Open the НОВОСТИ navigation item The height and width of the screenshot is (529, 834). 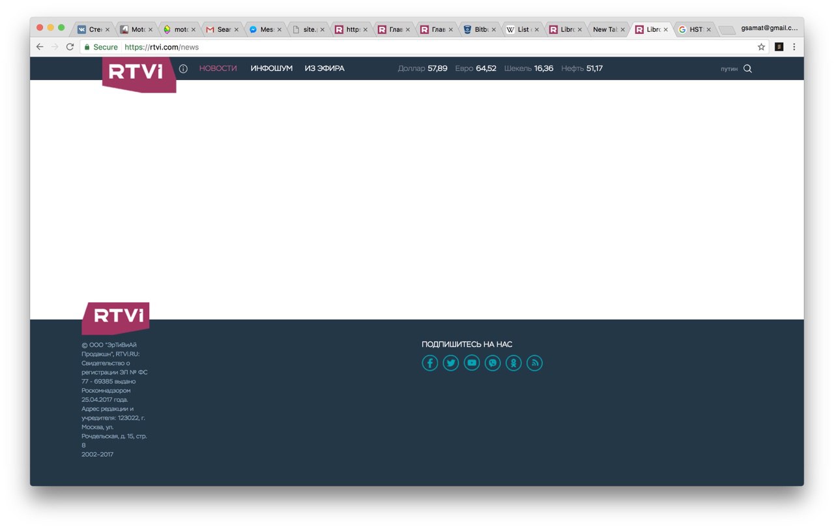pyautogui.click(x=218, y=68)
